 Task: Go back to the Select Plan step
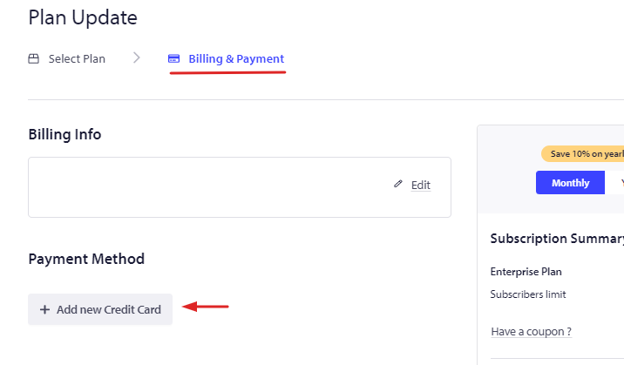77,59
